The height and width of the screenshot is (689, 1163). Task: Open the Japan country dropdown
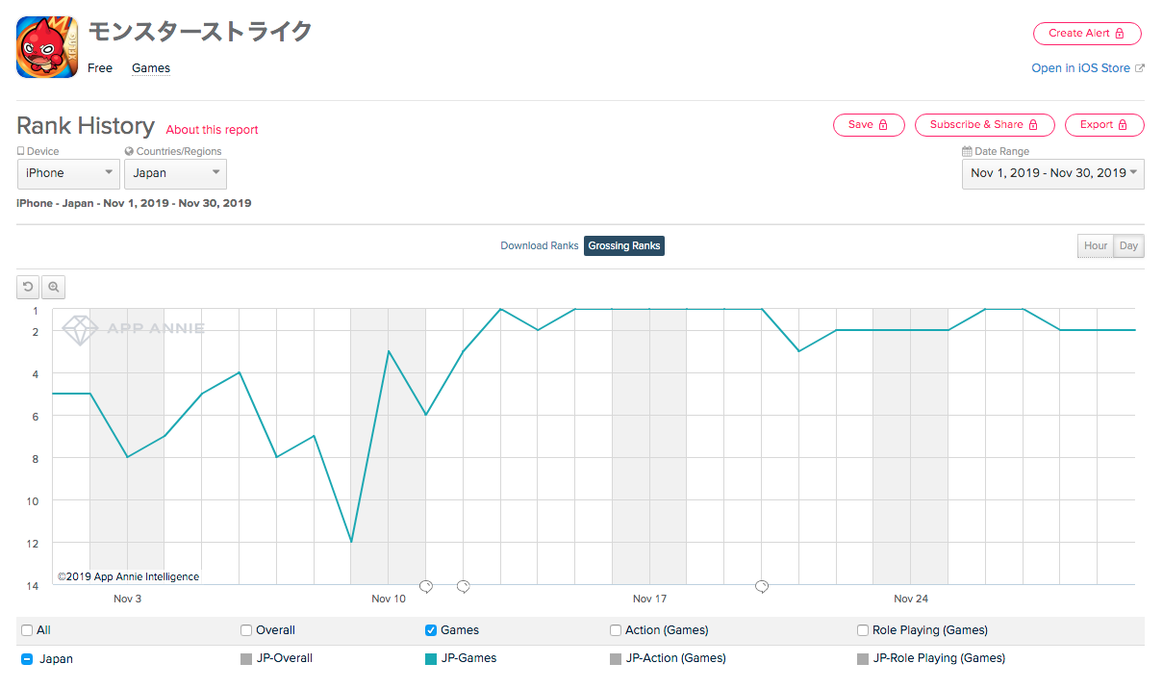tap(175, 173)
